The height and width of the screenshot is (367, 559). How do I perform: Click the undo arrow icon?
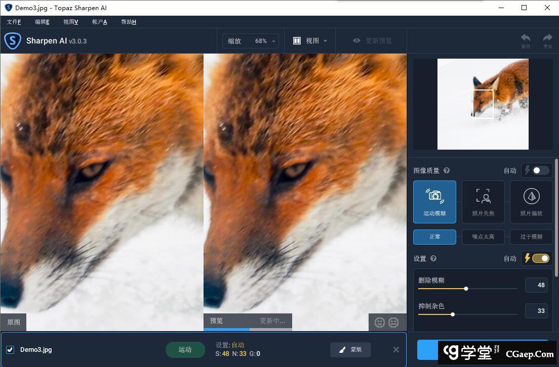pyautogui.click(x=526, y=39)
